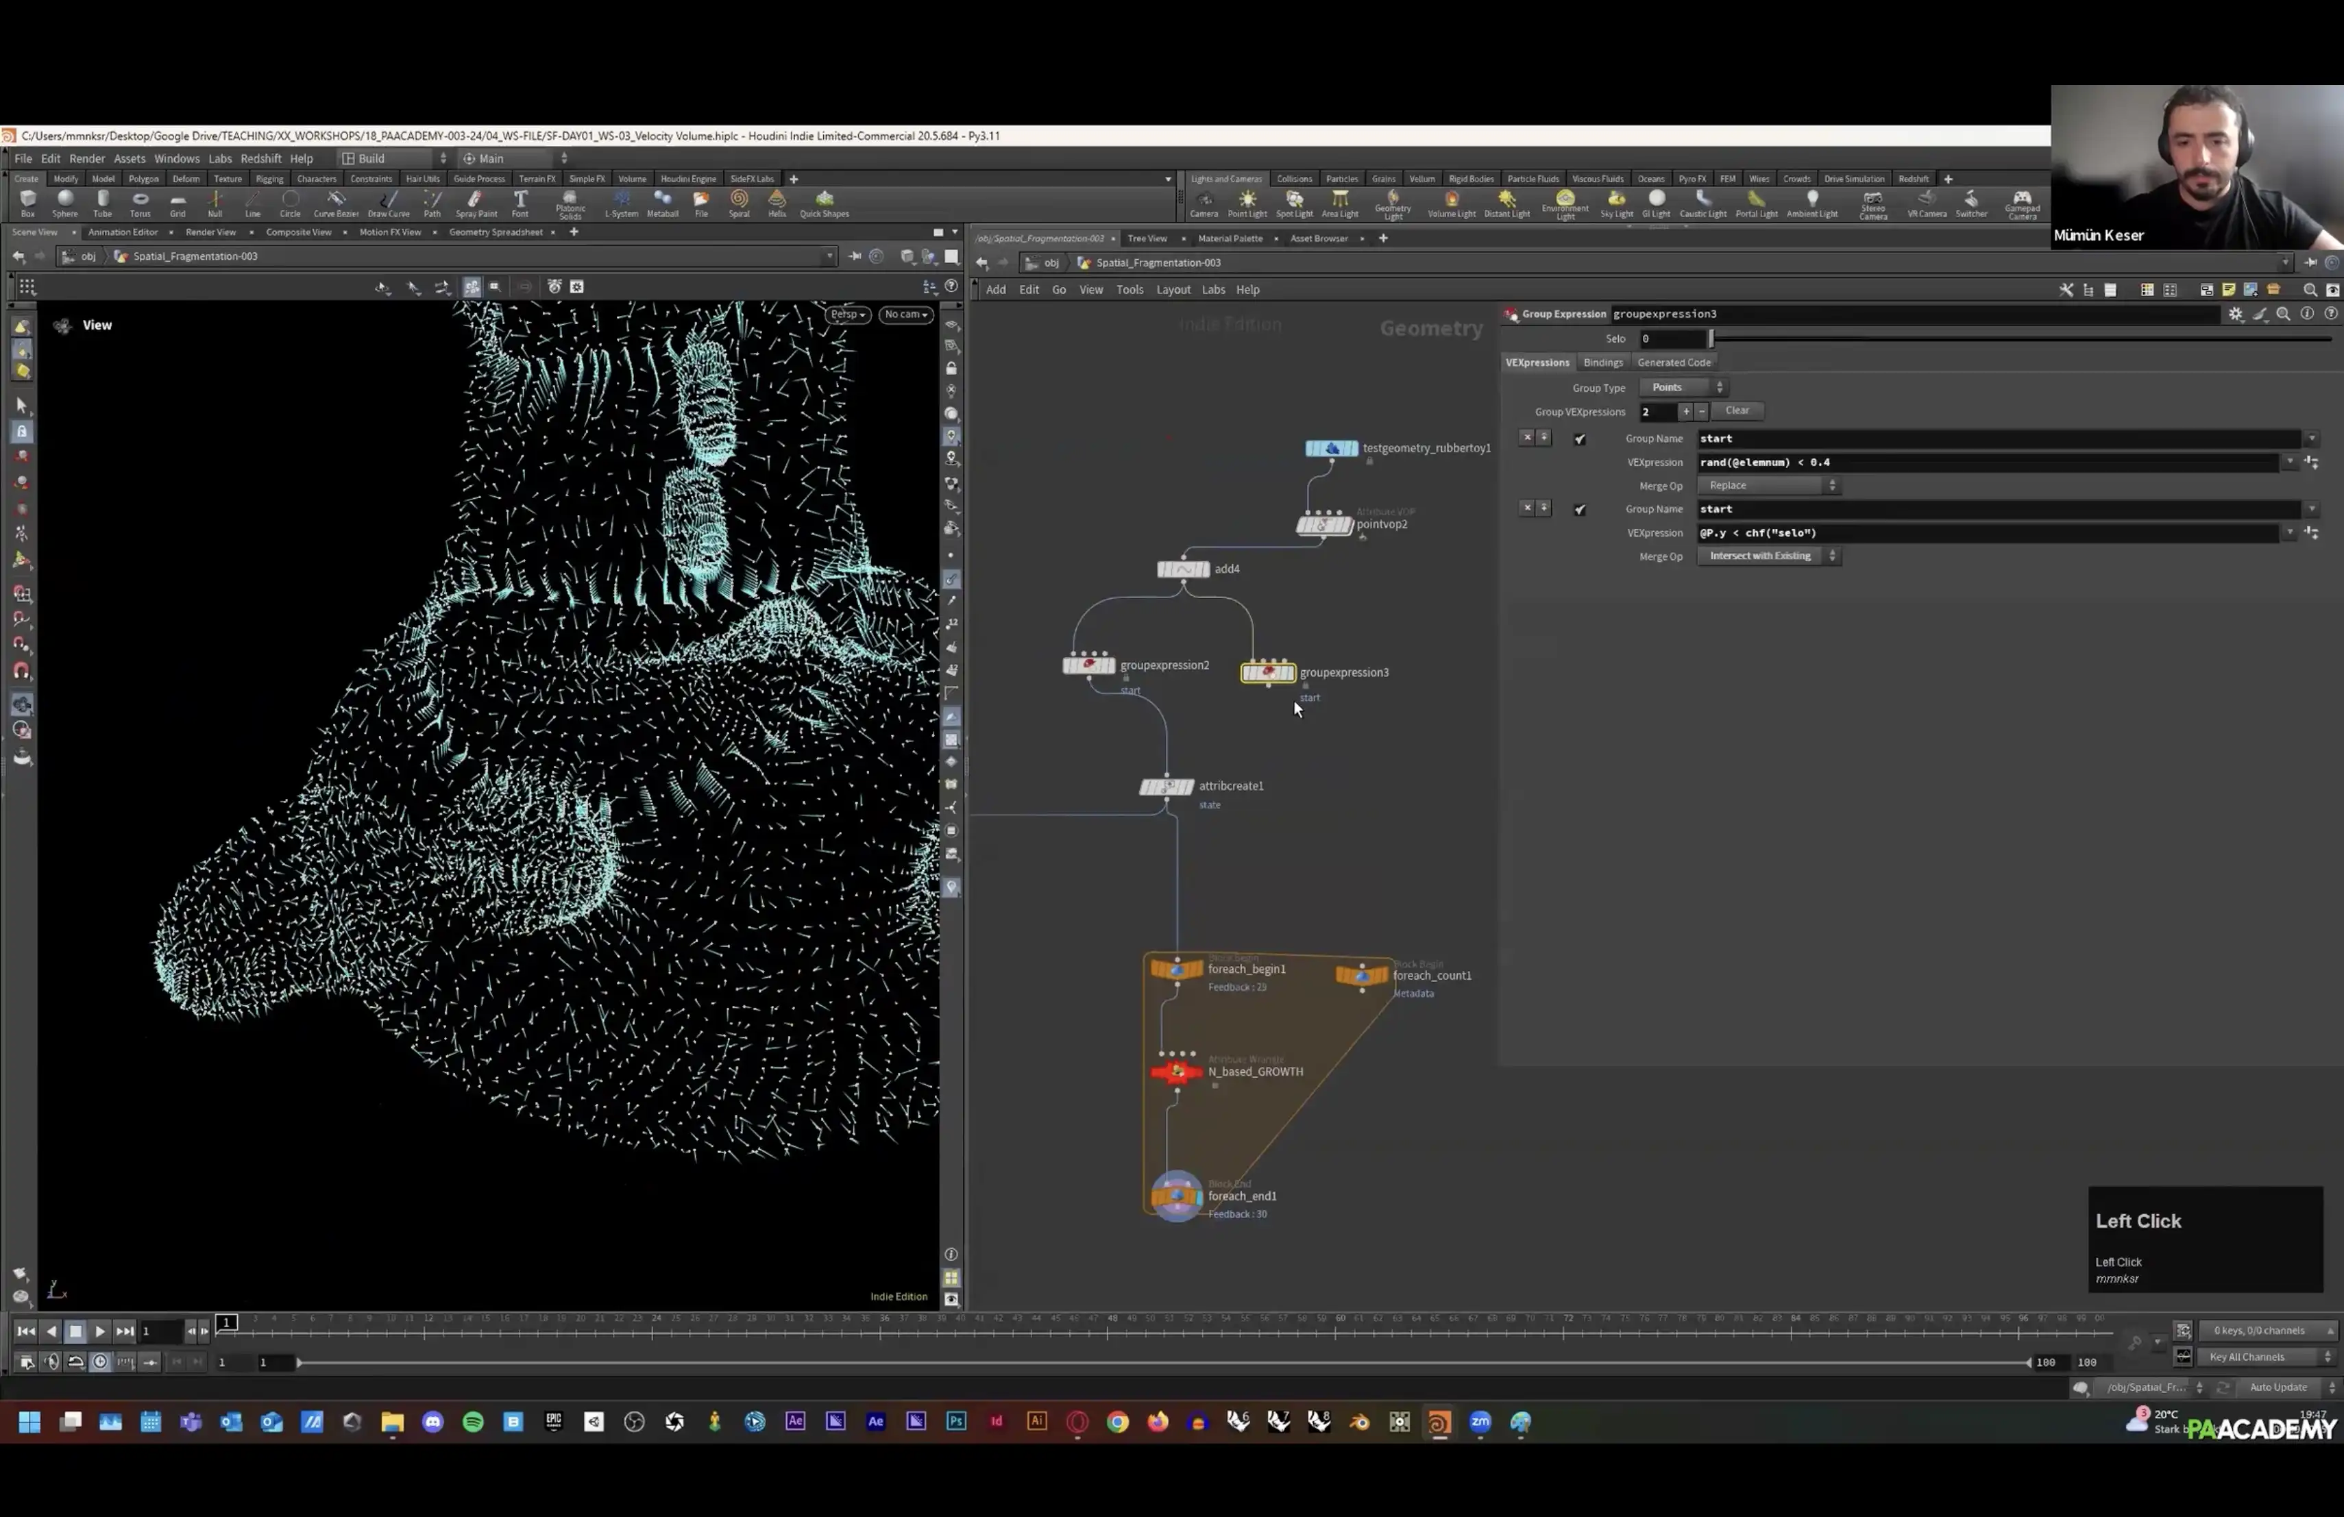Adjust the Selo parameter slider
2344x1517 pixels.
[x=1711, y=338]
